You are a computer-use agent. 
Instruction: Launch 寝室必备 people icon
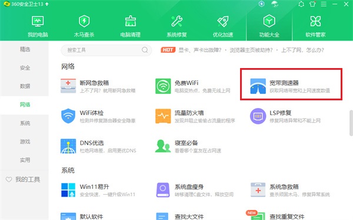pyautogui.click(x=163, y=146)
